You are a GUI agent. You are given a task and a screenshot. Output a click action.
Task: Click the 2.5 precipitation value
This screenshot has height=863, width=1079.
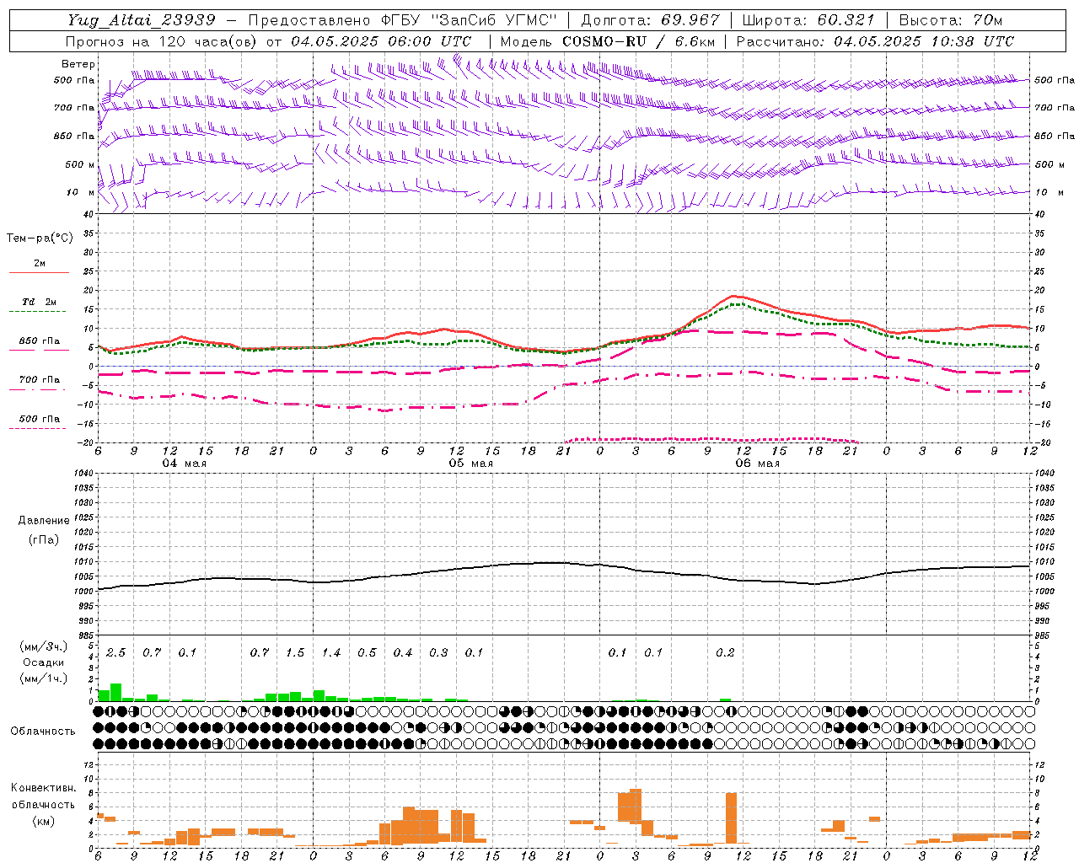pyautogui.click(x=115, y=652)
